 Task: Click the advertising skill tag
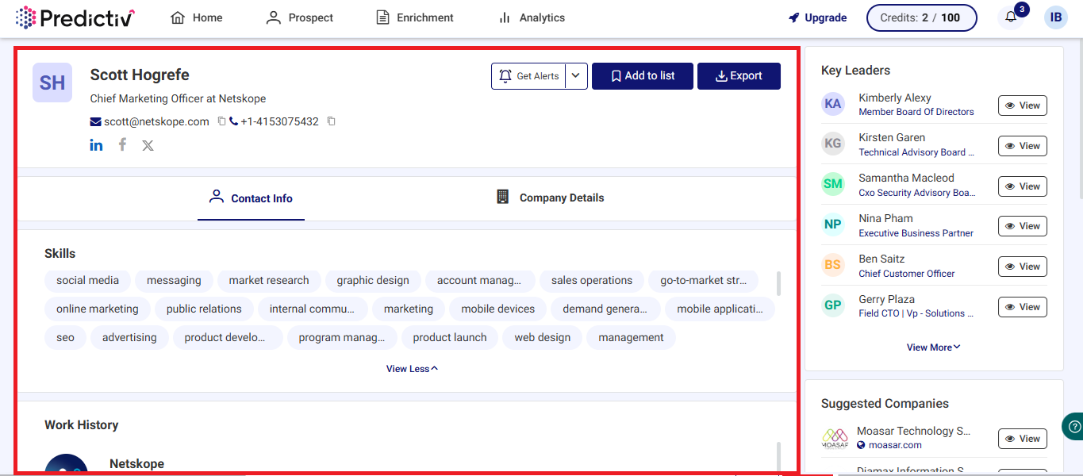pos(129,337)
